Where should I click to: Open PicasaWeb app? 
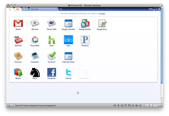coord(35,40)
